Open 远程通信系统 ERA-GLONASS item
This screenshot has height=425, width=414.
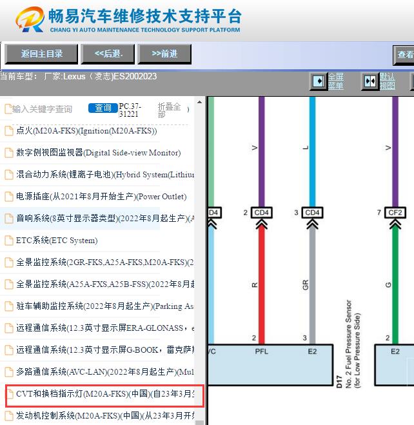(105, 328)
